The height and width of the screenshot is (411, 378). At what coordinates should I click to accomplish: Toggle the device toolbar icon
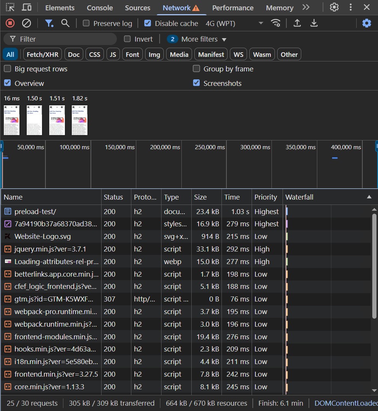pos(26,7)
